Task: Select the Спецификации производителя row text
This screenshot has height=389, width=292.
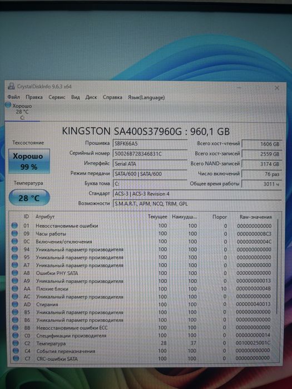Action: click(71, 336)
